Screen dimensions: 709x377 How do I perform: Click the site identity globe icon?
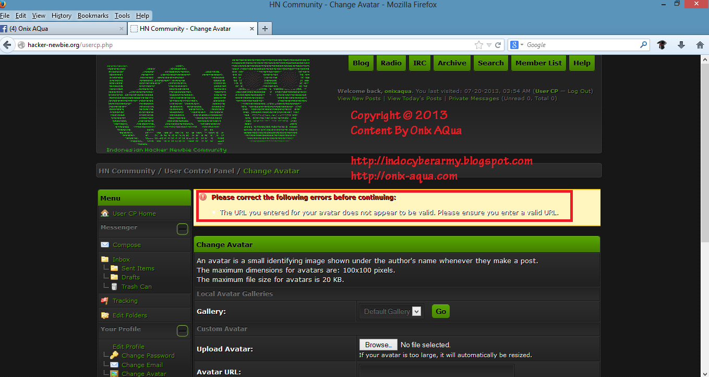click(x=21, y=45)
